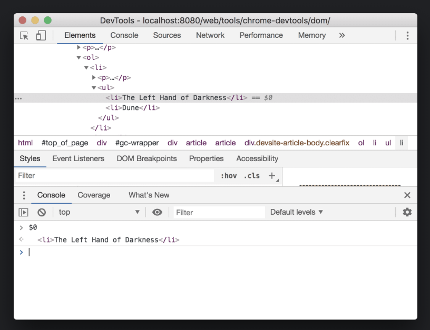Open the console drawer options menu
Viewport: 430px width, 330px height.
(x=24, y=195)
